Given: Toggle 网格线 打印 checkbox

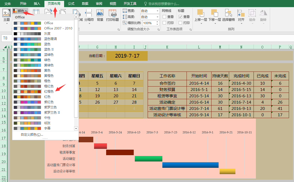Looking at the screenshot, I should [164, 23].
